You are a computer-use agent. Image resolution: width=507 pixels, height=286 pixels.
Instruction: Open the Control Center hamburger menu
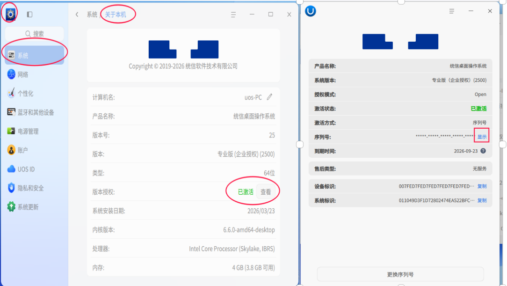[x=233, y=15]
